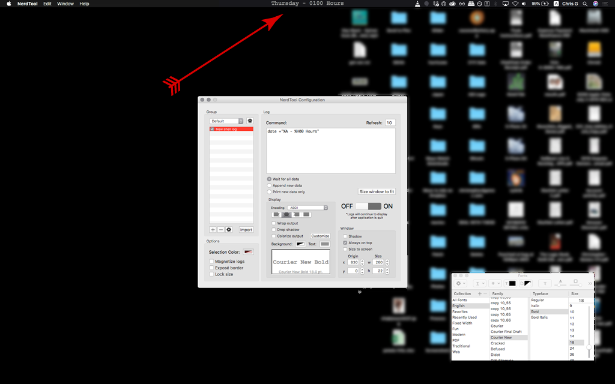The width and height of the screenshot is (615, 384).
Task: Click inside the Command text field
Action: coord(330,150)
